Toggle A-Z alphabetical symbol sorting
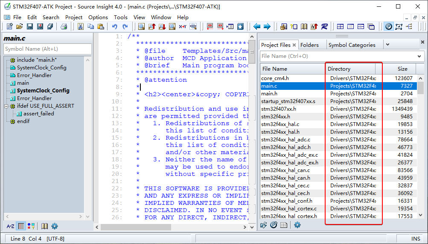The height and width of the screenshot is (244, 428). click(10, 226)
